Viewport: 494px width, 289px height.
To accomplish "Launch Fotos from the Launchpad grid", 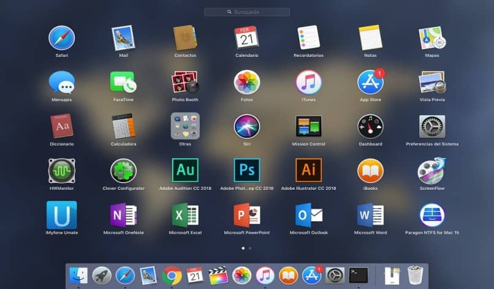I will point(246,83).
